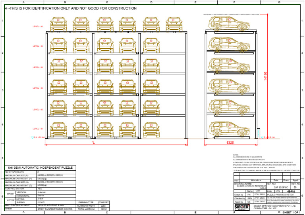Click the SIEGER Parking logo

(x=242, y=207)
